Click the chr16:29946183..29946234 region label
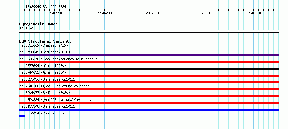 click(43, 7)
